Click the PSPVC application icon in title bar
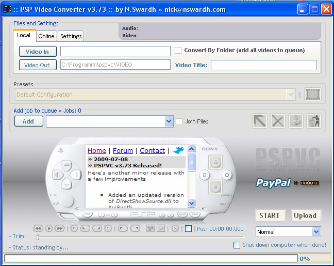334x266 pixels. pos(7,9)
